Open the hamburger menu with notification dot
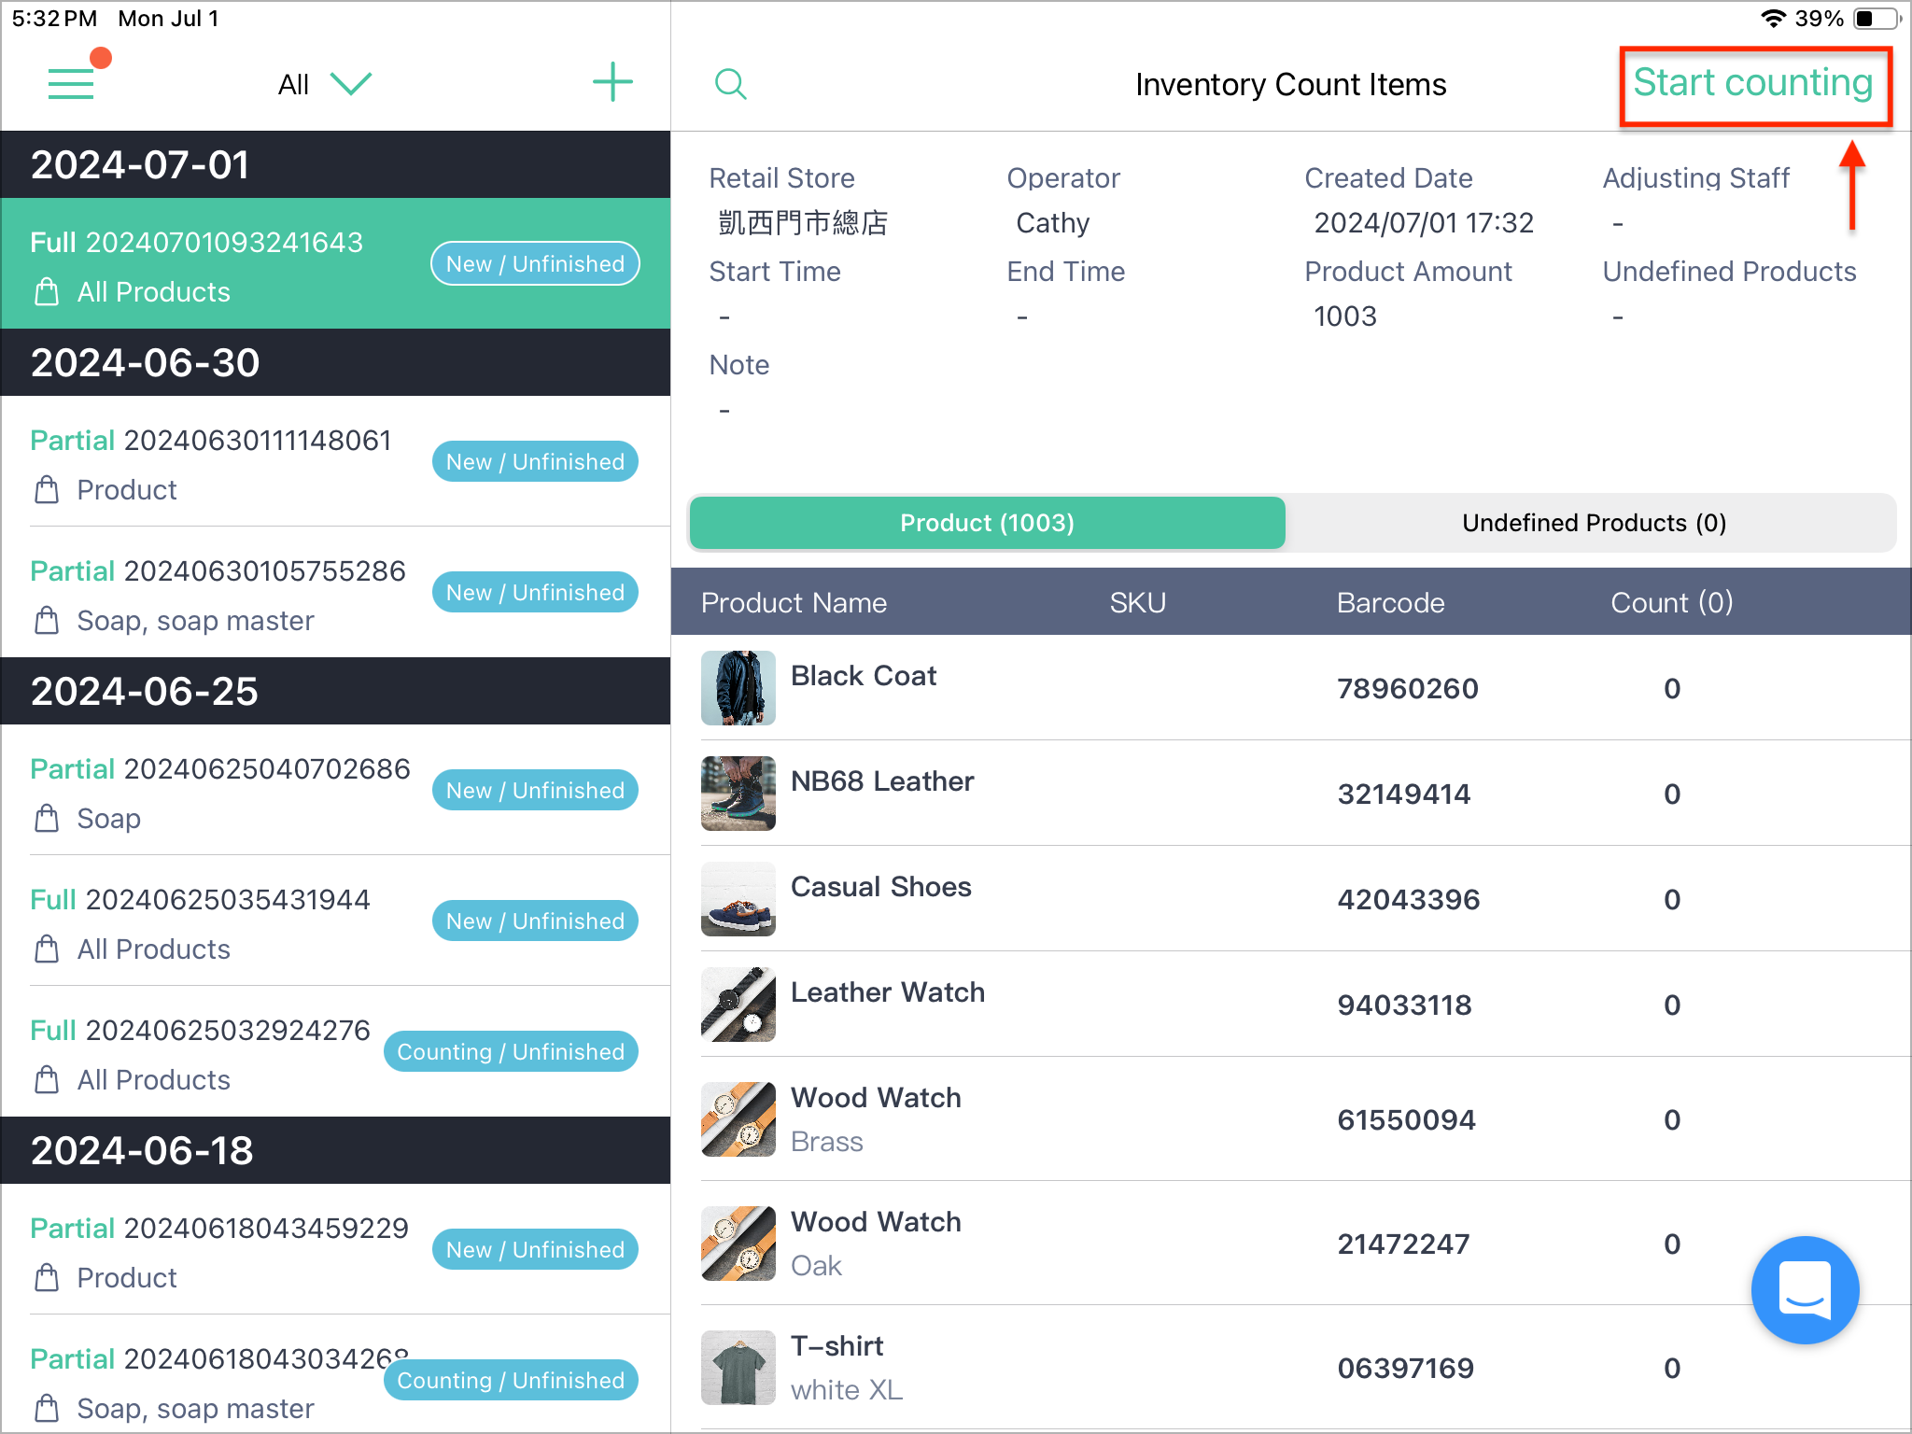This screenshot has width=1912, height=1434. 72,83
